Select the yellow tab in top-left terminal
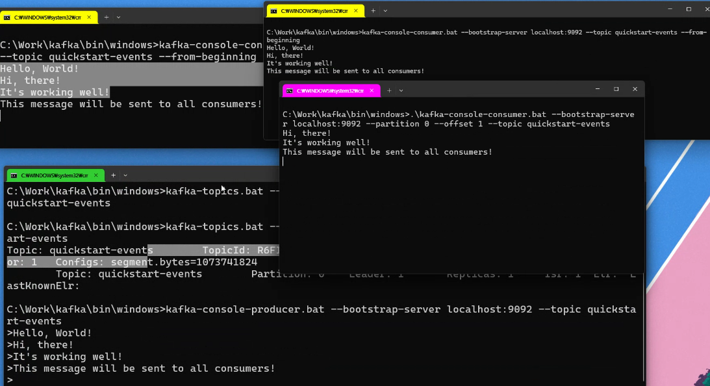Viewport: 710px width, 386px height. pyautogui.click(x=47, y=17)
